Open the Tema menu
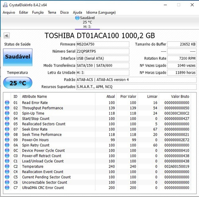This screenshot has width=199, height=197. point(52,12)
